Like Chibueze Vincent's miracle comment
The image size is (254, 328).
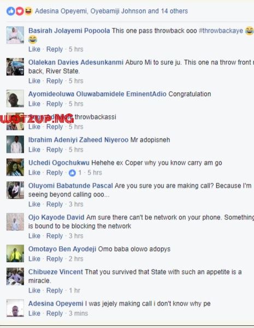[x=34, y=290]
